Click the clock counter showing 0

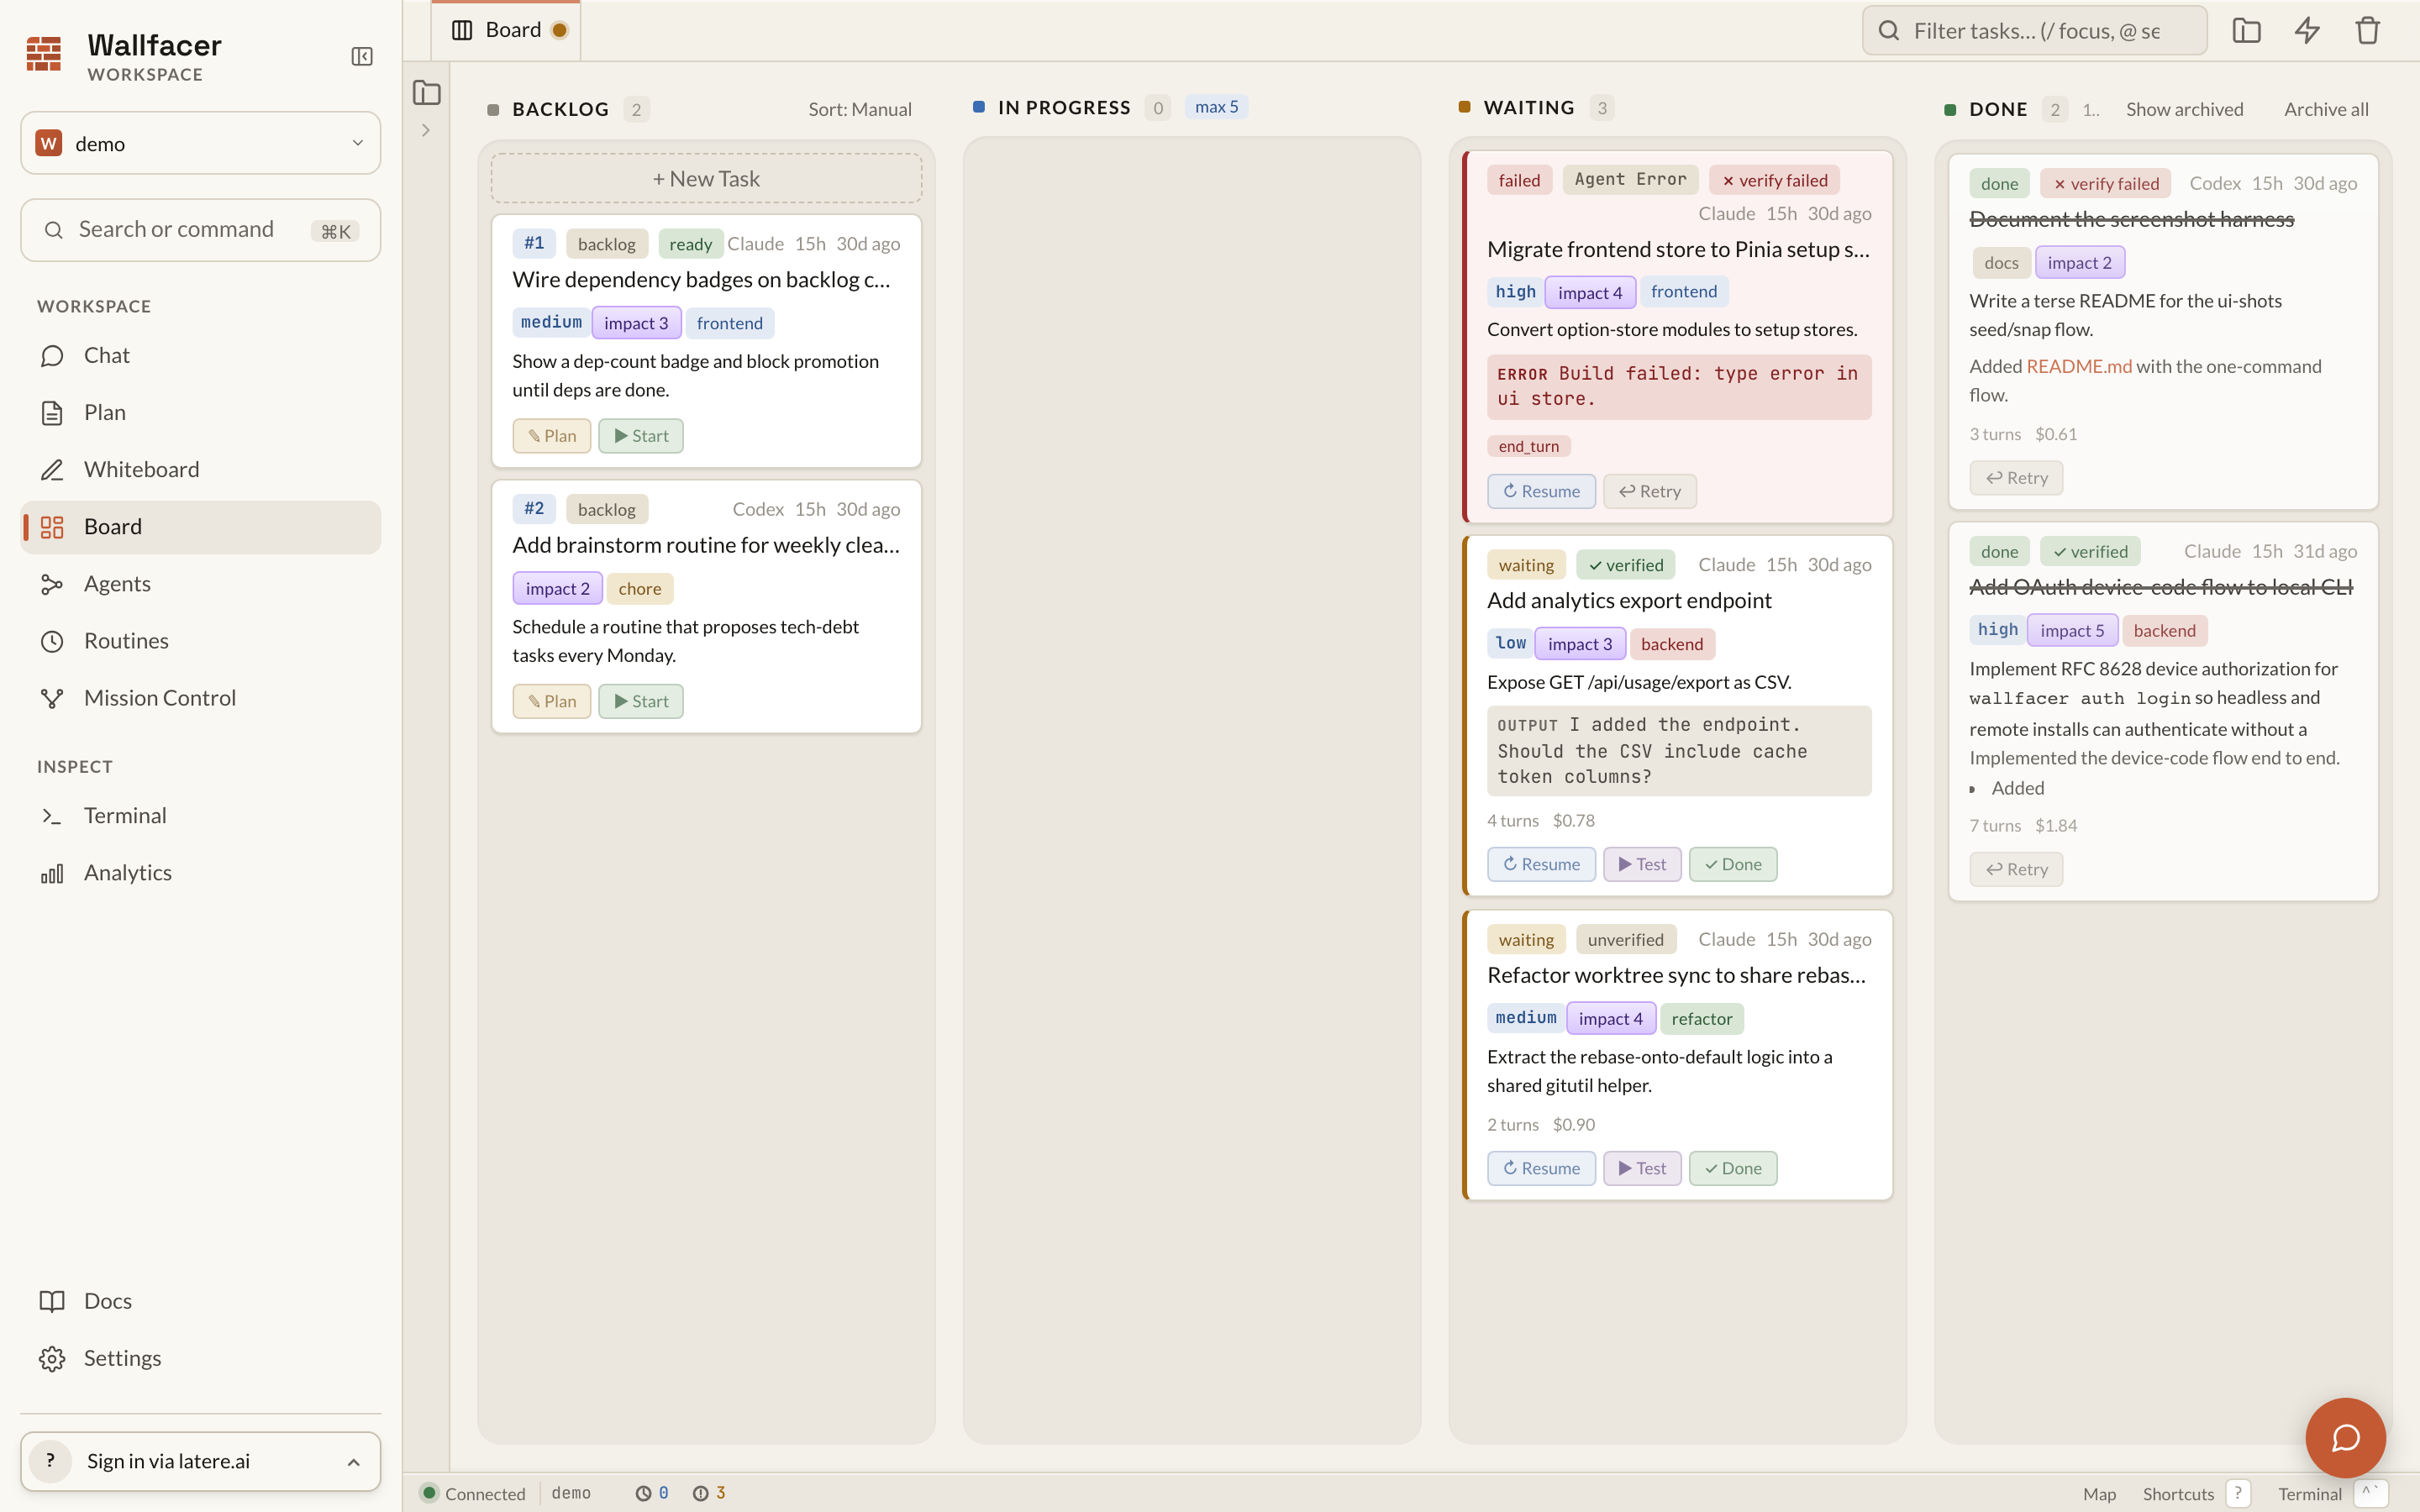[652, 1493]
